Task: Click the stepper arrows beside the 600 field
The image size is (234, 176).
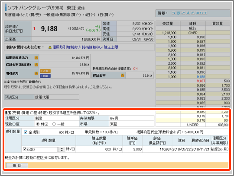Action: tap(62, 149)
